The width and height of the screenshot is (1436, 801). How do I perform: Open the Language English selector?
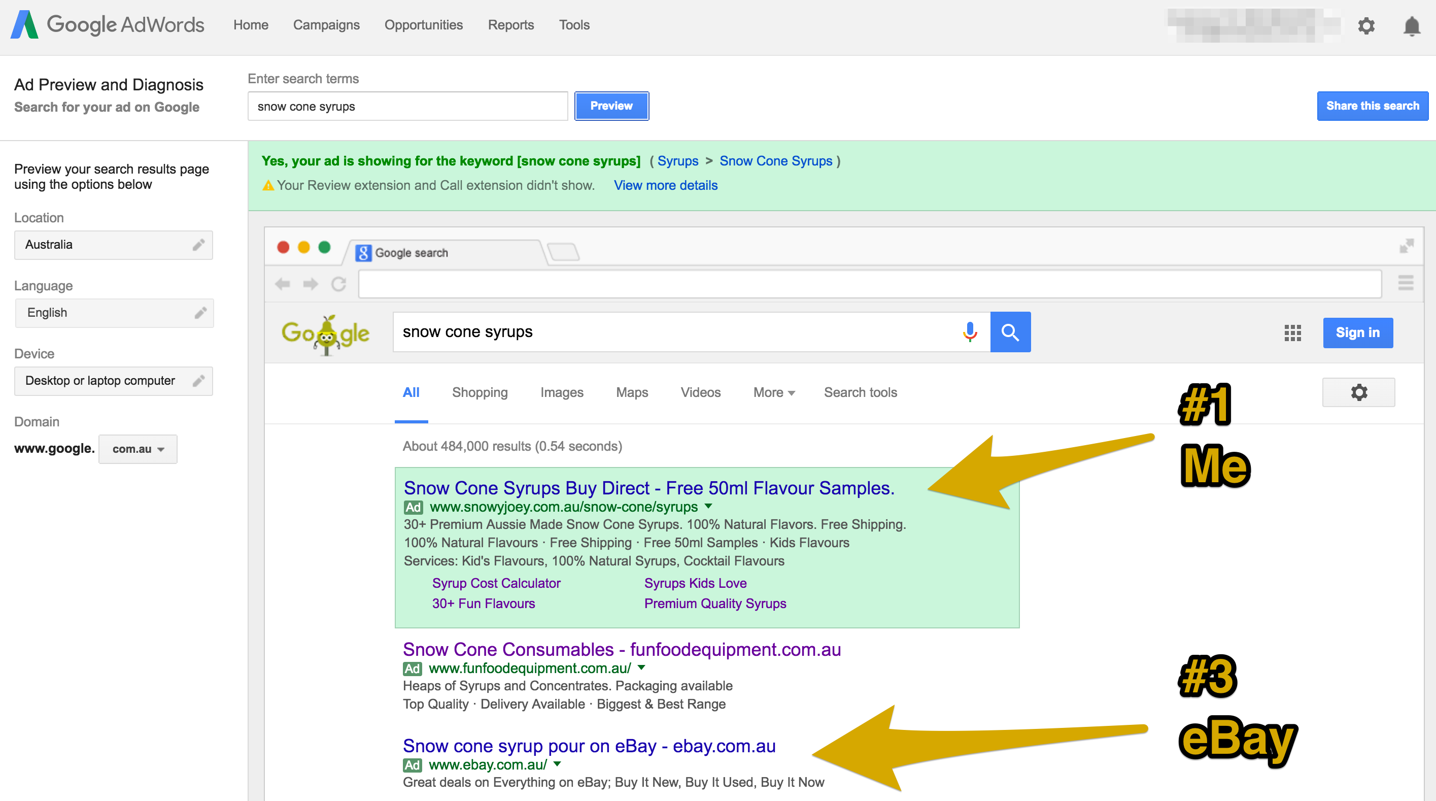pyautogui.click(x=114, y=313)
